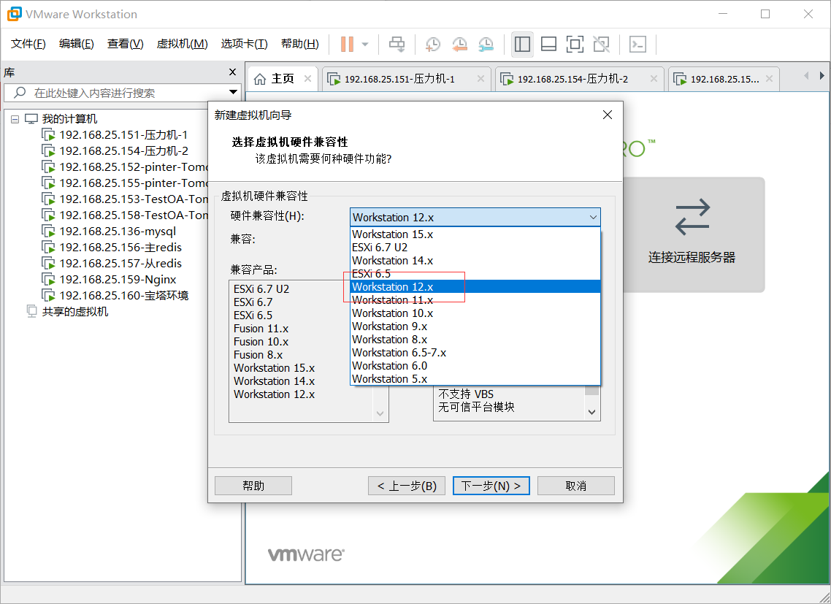The width and height of the screenshot is (831, 604).
Task: Click VM icon beside 192.168.25.155-pinter row
Action: 49,183
